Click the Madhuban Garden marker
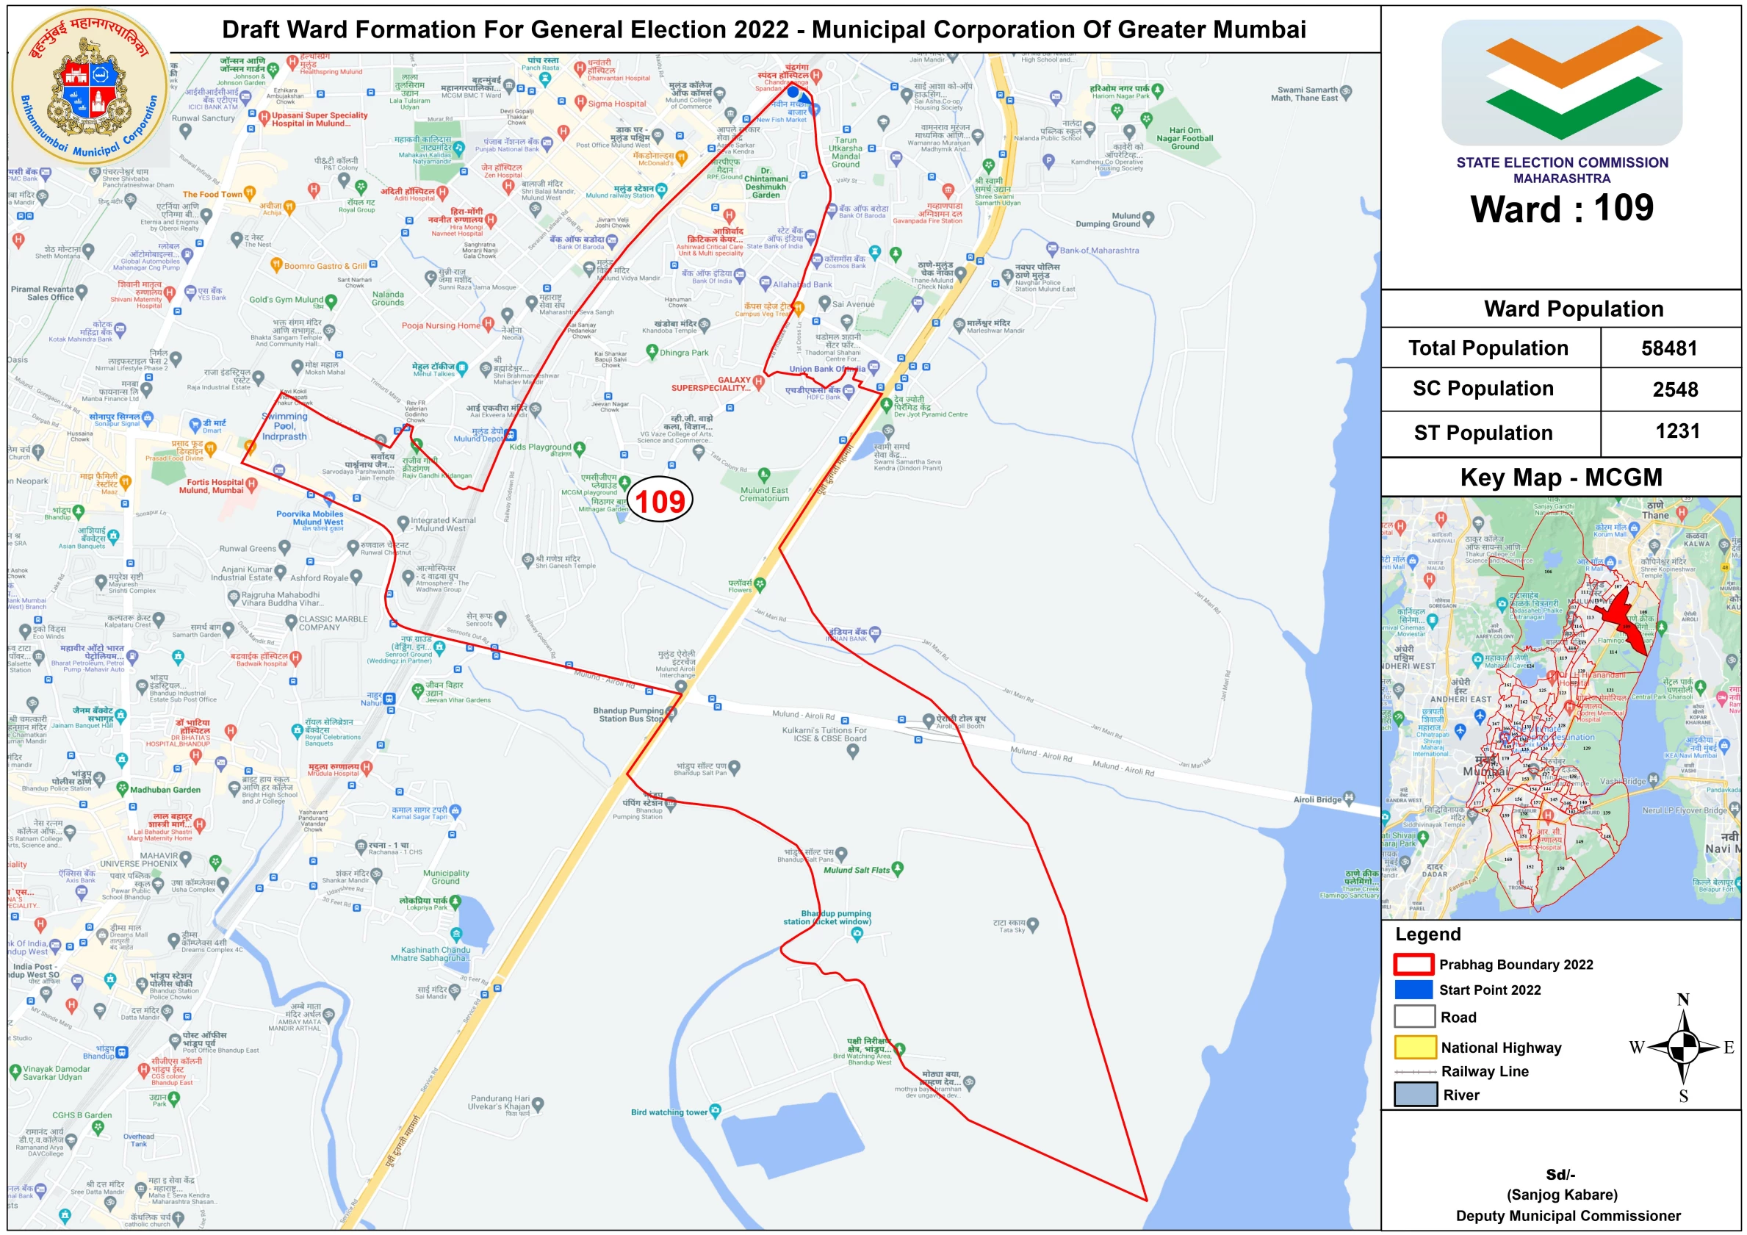The image size is (1747, 1235). click(x=122, y=789)
